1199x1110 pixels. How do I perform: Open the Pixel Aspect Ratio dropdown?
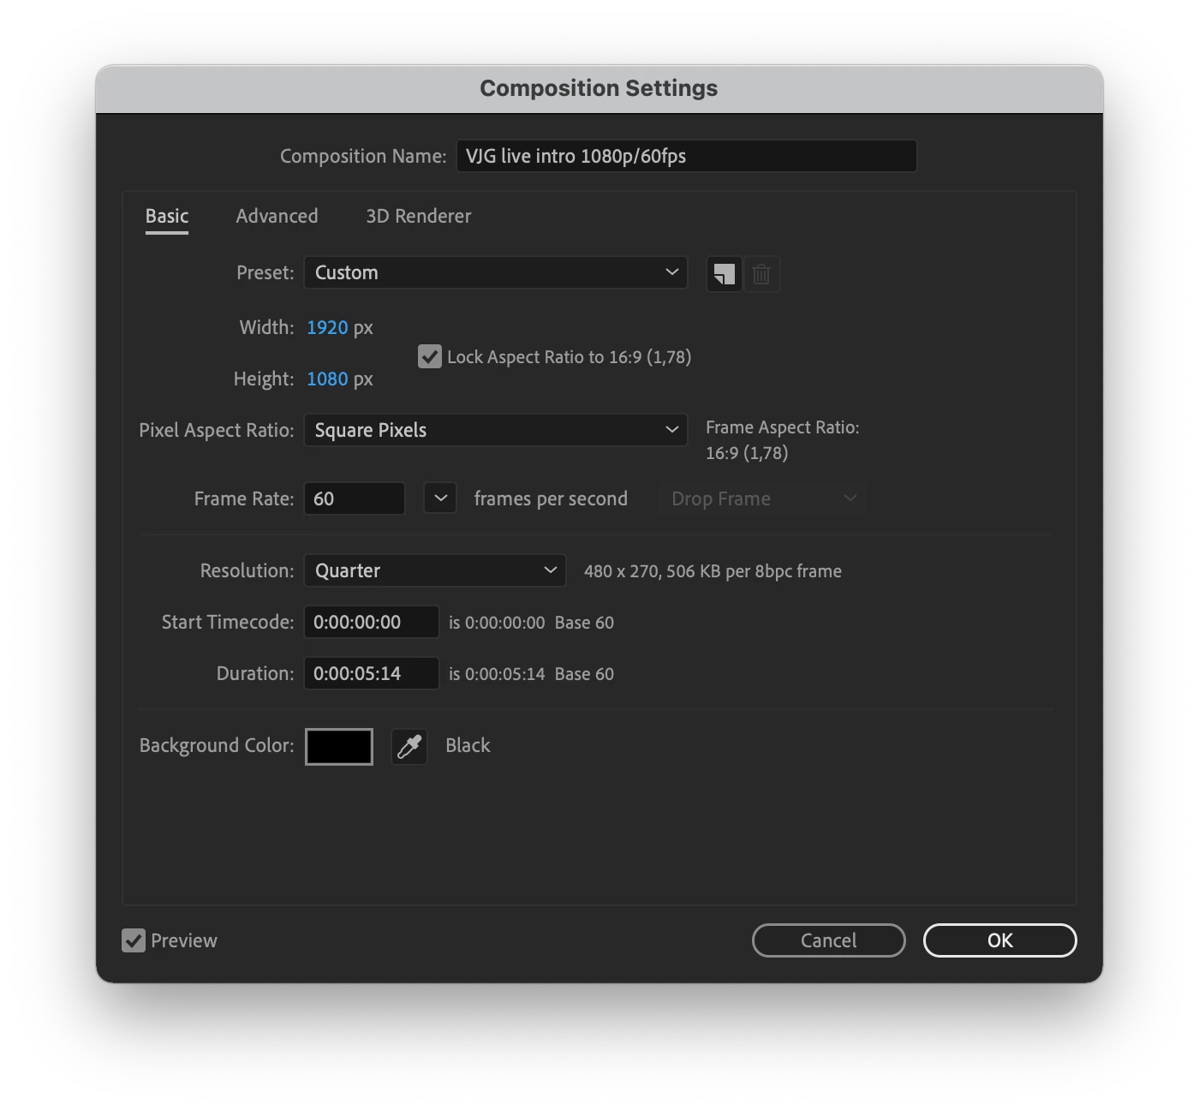tap(496, 430)
